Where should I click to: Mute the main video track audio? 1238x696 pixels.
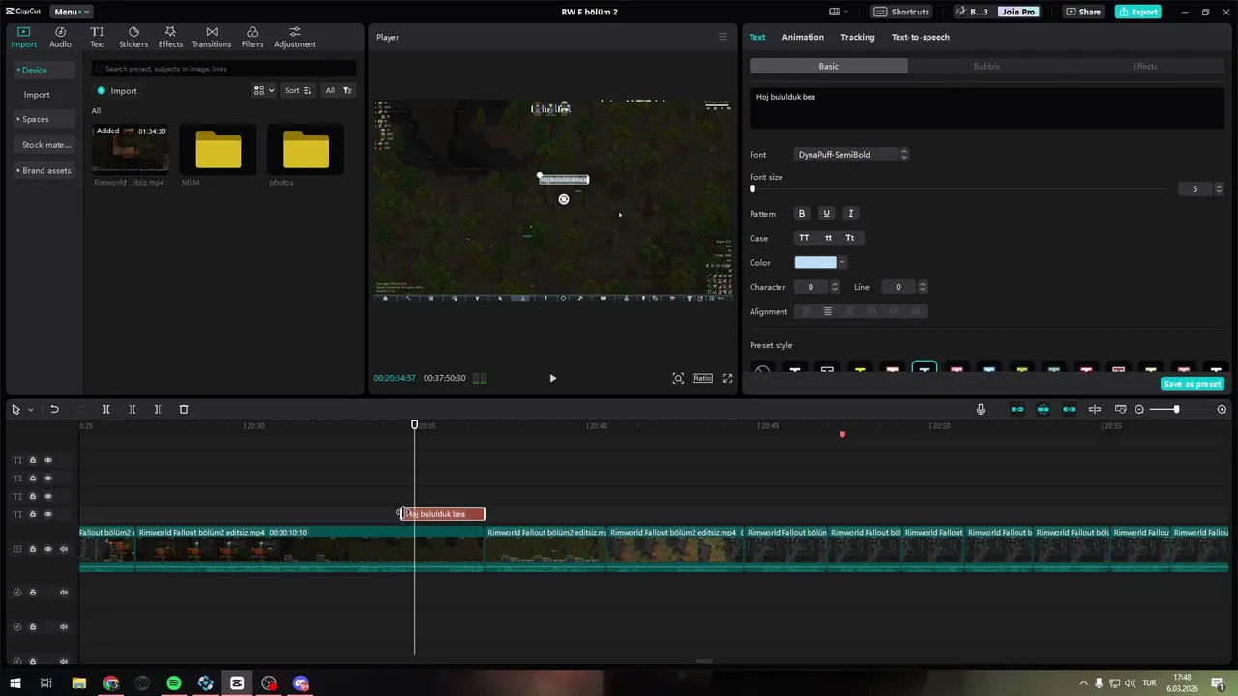[64, 549]
